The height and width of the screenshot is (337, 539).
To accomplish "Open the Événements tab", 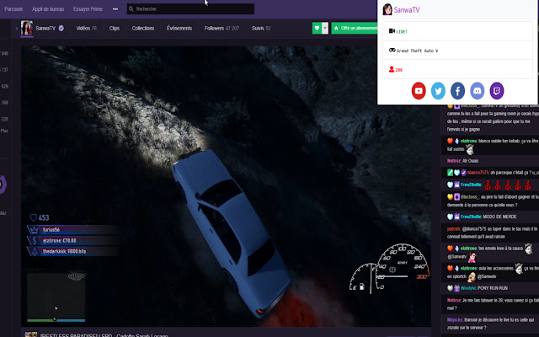I will [179, 28].
